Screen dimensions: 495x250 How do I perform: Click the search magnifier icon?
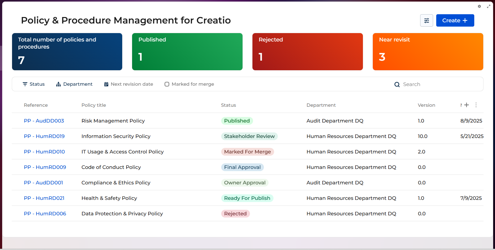coord(397,84)
